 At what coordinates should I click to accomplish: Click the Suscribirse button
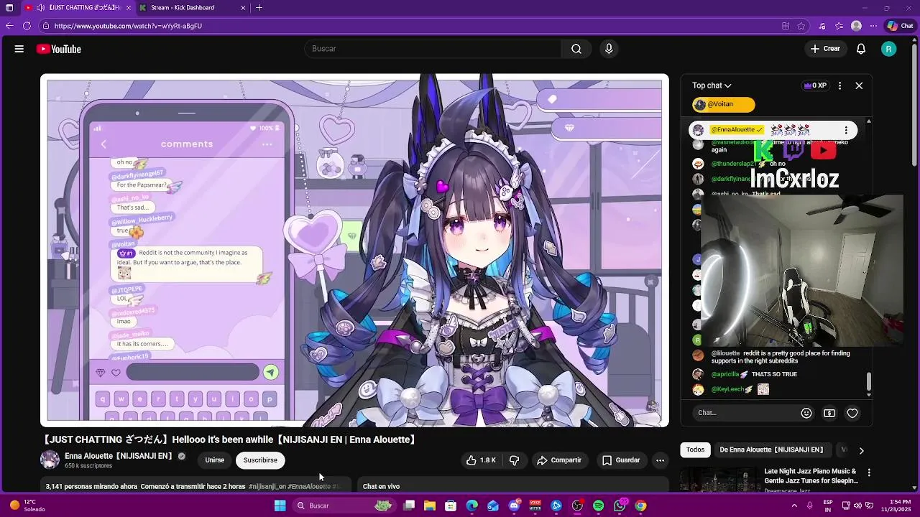(260, 460)
